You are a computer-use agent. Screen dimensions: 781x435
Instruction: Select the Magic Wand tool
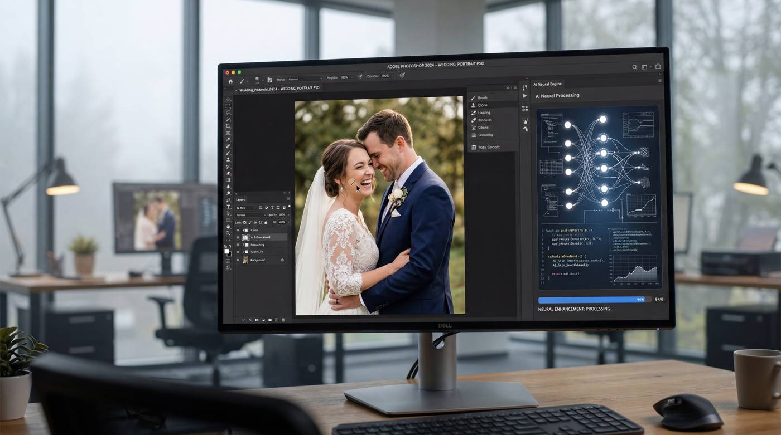tap(228, 119)
